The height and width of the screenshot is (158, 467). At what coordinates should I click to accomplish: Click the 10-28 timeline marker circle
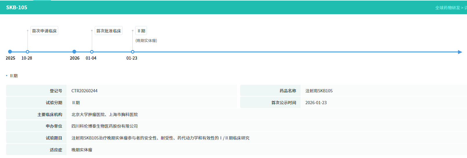(x=28, y=52)
